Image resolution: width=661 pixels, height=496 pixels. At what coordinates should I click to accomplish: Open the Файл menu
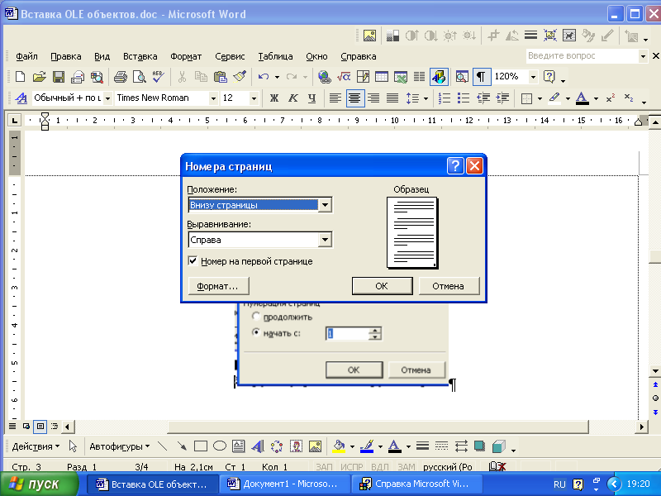point(26,56)
